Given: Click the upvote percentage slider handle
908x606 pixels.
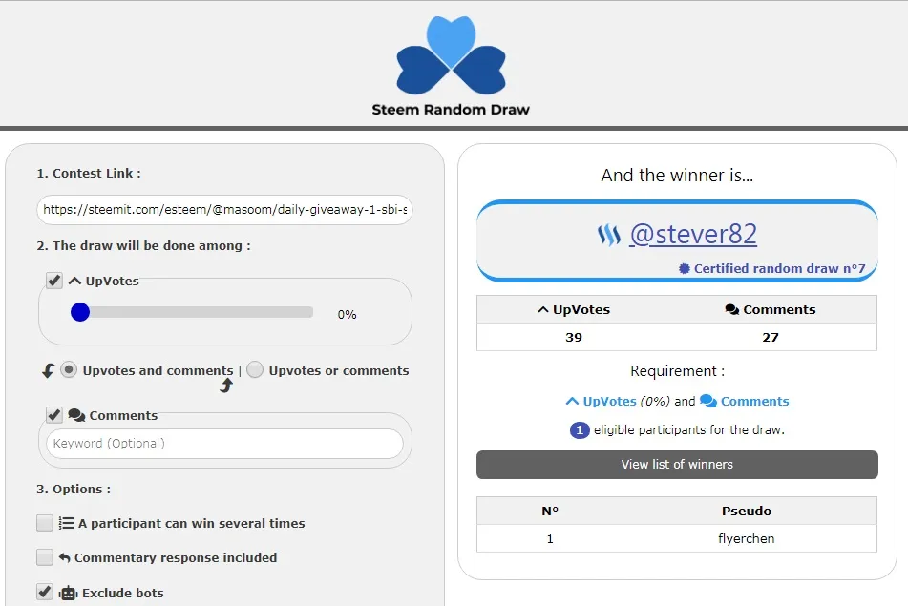Looking at the screenshot, I should pos(80,312).
